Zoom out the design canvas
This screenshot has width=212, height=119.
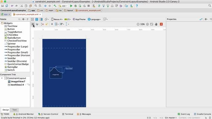pyautogui.click(x=138, y=24)
